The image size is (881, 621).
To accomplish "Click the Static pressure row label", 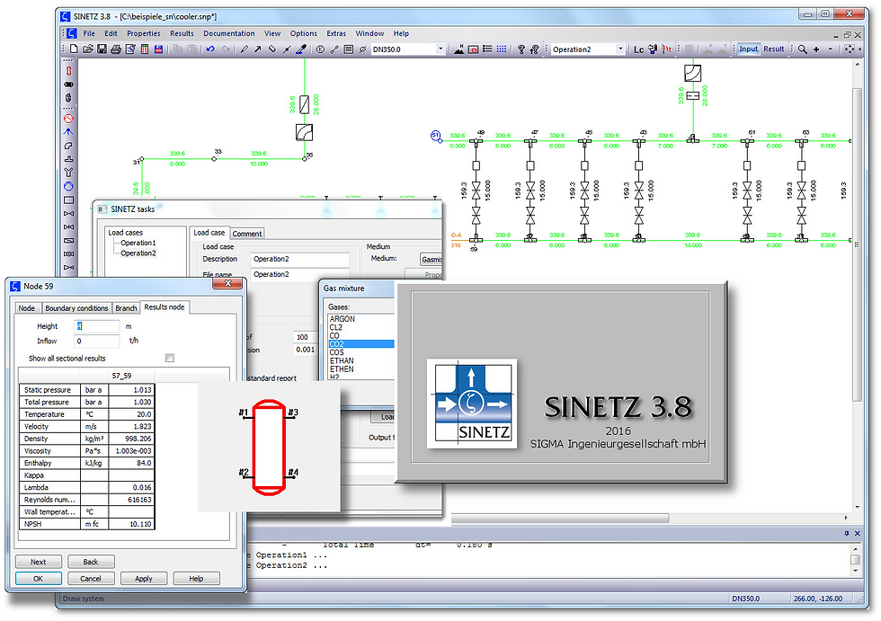I will click(48, 390).
